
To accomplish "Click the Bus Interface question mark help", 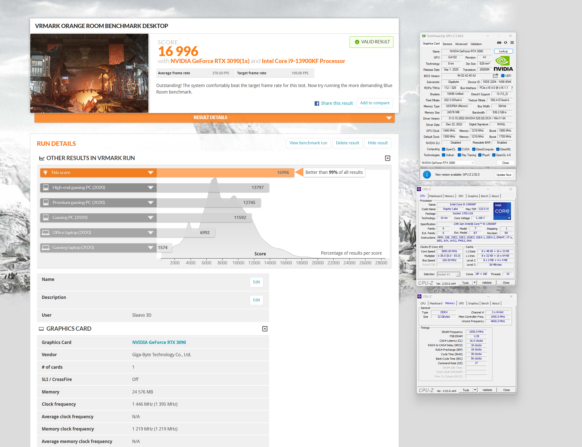I will pyautogui.click(x=512, y=88).
